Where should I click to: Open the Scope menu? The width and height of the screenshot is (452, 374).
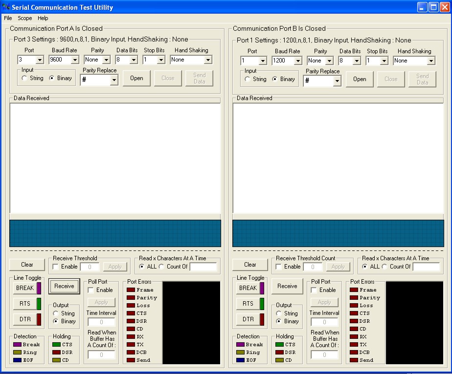(x=25, y=18)
